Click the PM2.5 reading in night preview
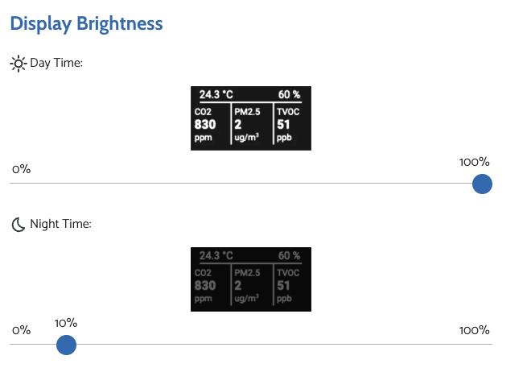The width and height of the screenshot is (527, 368). 247,287
